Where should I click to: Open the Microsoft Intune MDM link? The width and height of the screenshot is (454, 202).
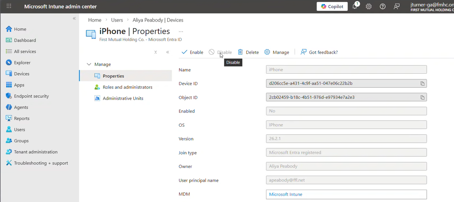(286, 194)
